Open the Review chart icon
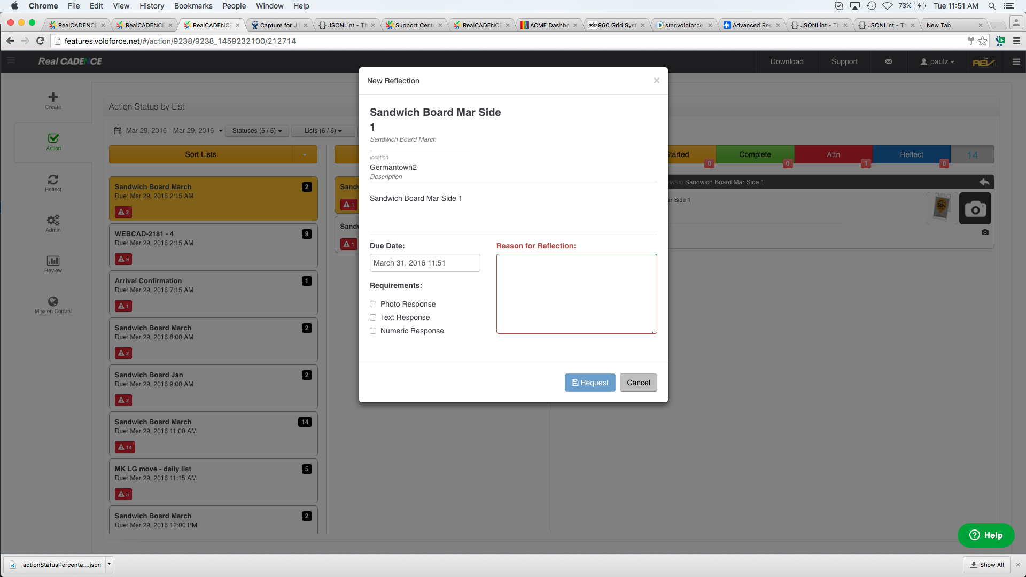 pyautogui.click(x=53, y=261)
